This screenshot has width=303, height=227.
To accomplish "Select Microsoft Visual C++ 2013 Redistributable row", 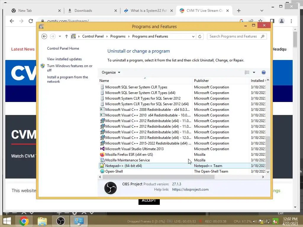I will point(182,138).
